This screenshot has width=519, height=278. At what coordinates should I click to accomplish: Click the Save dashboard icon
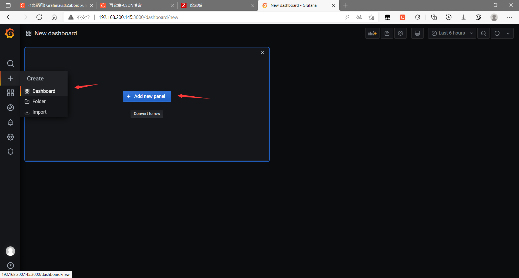coord(387,33)
